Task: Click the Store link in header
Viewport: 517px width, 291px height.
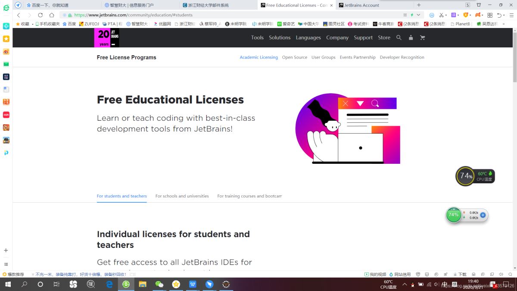Action: 384,38
